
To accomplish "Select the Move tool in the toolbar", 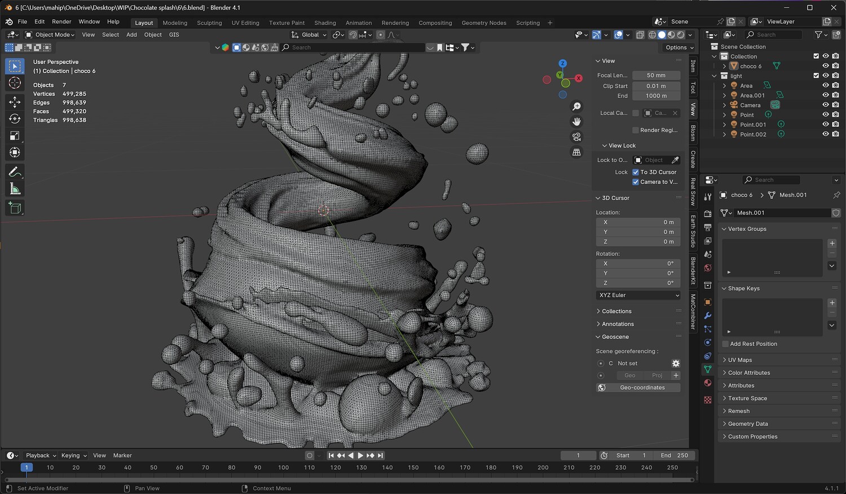I will [15, 101].
